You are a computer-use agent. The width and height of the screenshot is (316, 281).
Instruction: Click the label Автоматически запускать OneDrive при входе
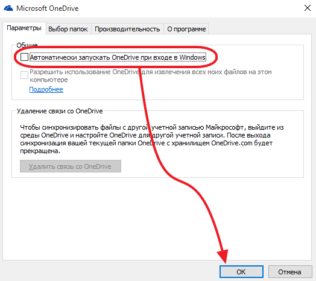[118, 57]
